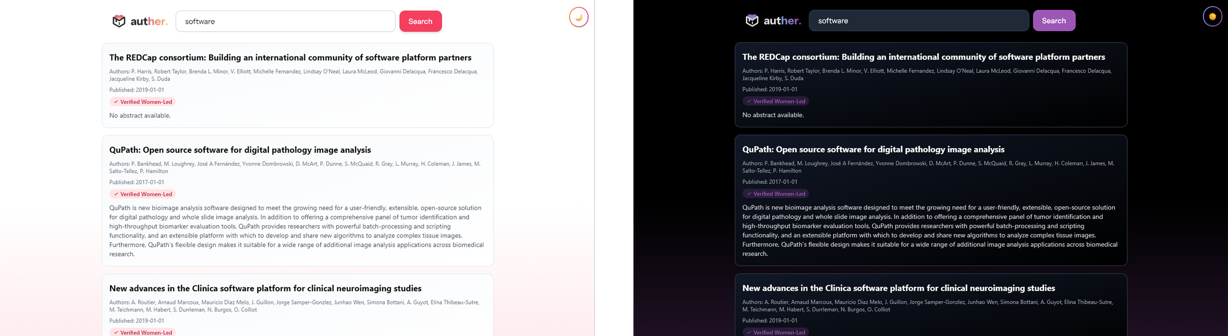The width and height of the screenshot is (1228, 336).
Task: Focus the light theme search field containing software
Action: pyautogui.click(x=285, y=21)
